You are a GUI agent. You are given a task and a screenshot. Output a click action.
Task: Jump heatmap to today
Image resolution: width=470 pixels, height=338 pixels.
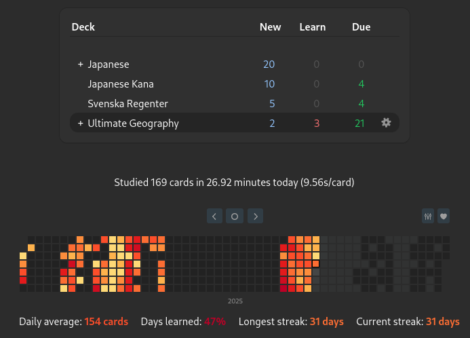click(x=235, y=217)
